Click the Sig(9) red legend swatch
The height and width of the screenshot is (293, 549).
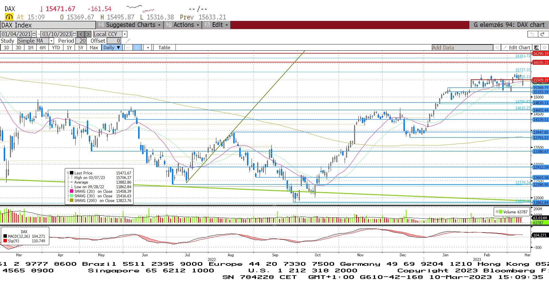pyautogui.click(x=5, y=241)
